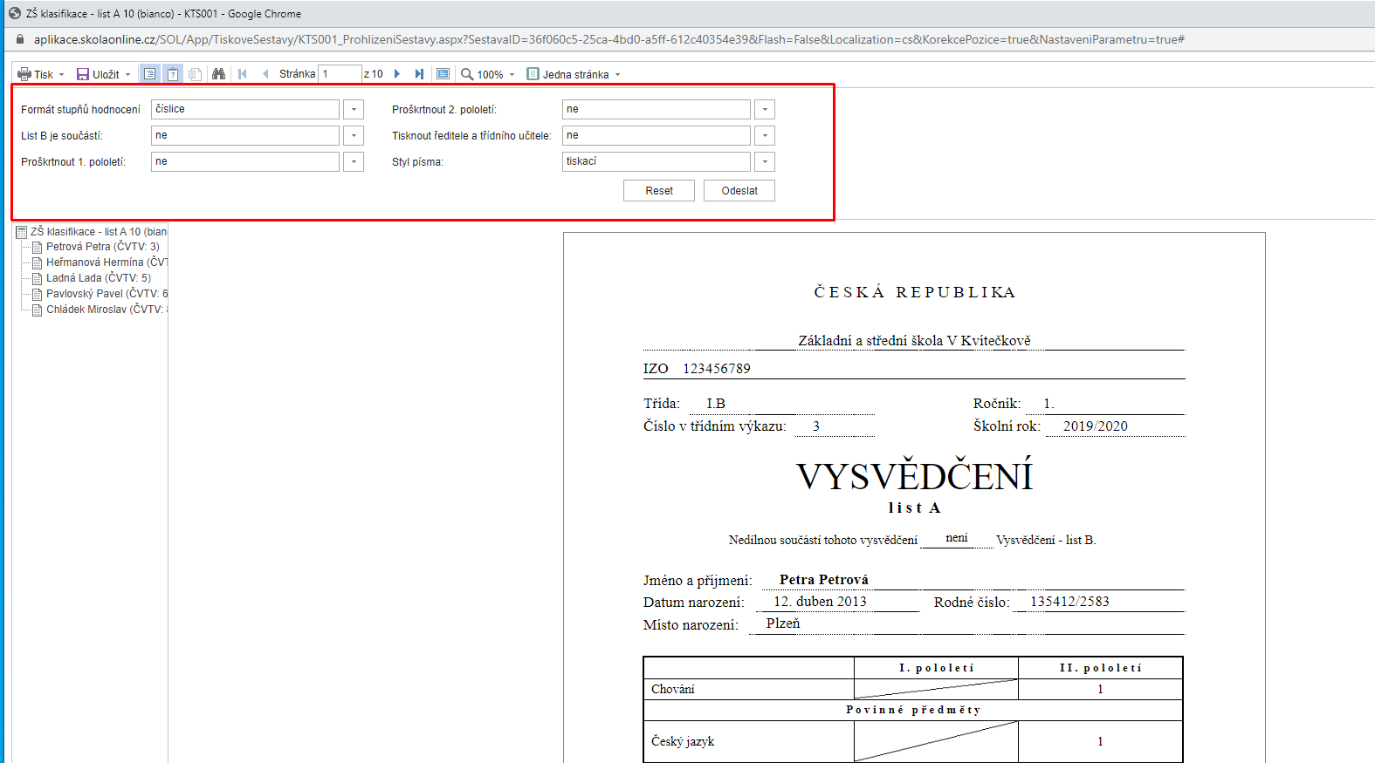Click the Stránka page number field
Image resolution: width=1375 pixels, height=763 pixels.
tap(340, 74)
